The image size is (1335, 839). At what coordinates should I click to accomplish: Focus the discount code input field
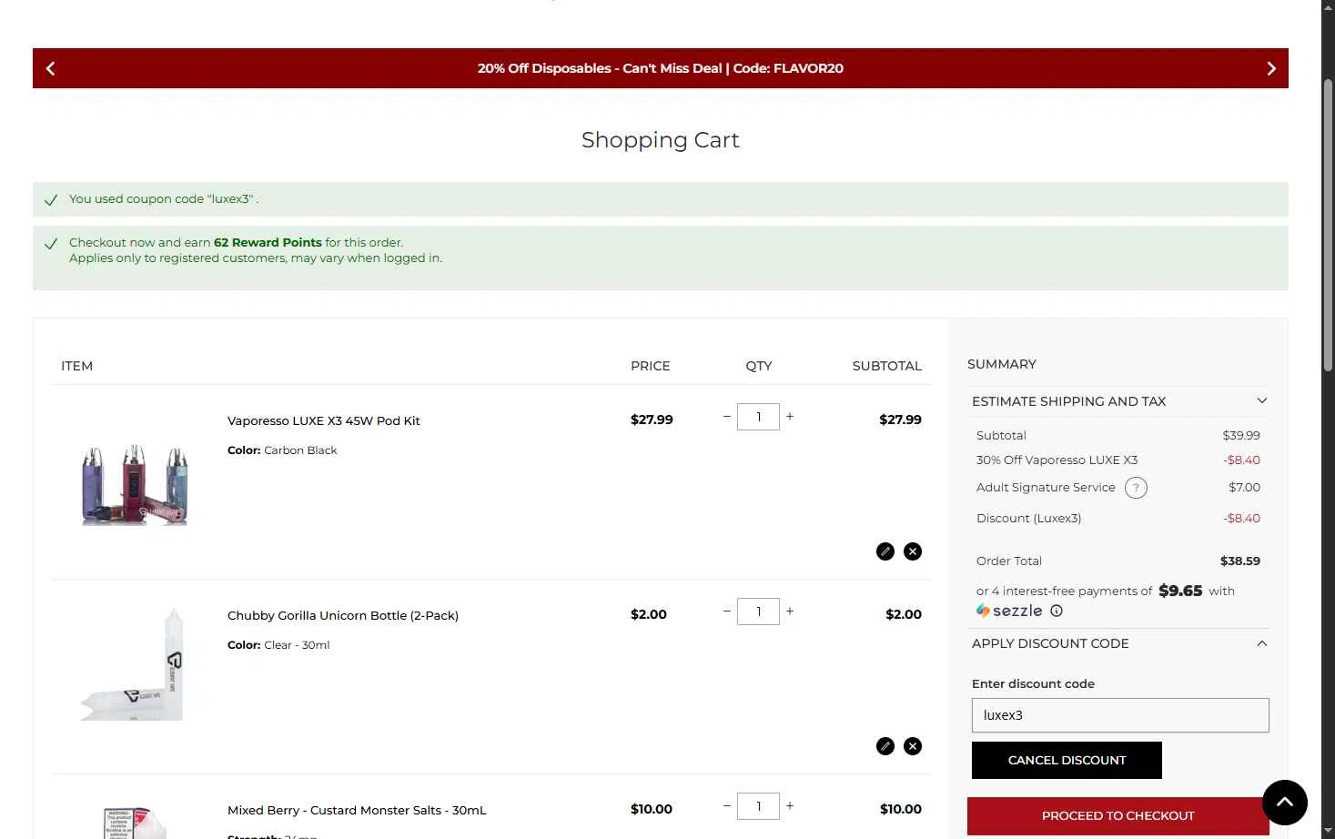tap(1120, 715)
